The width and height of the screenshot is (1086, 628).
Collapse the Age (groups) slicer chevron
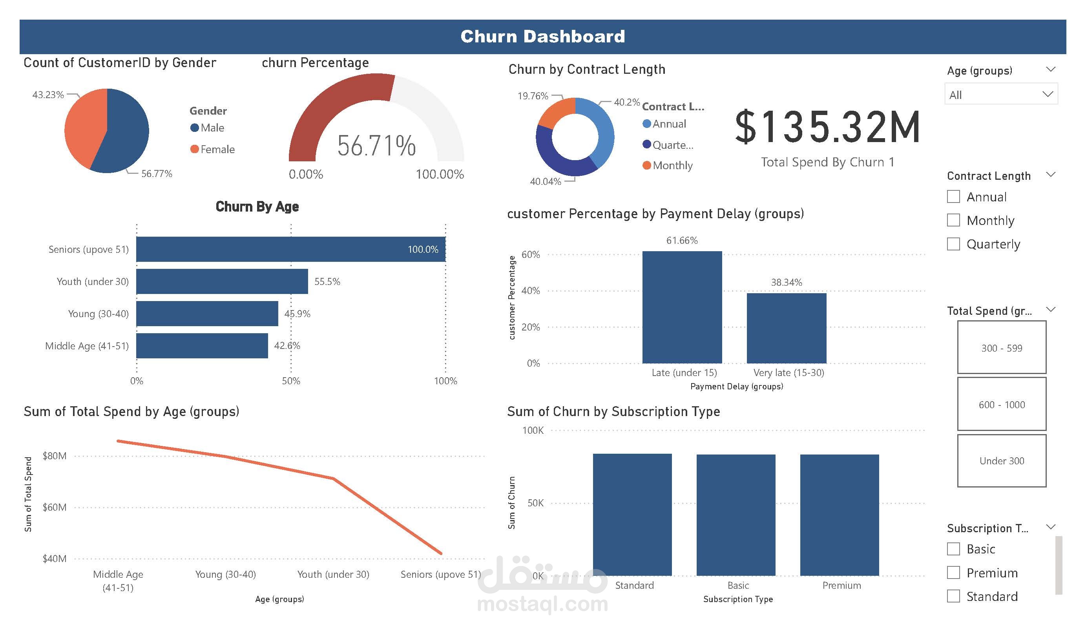click(1051, 69)
